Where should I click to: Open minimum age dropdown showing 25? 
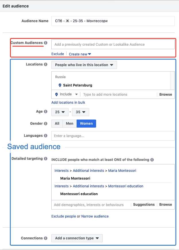(x=60, y=112)
